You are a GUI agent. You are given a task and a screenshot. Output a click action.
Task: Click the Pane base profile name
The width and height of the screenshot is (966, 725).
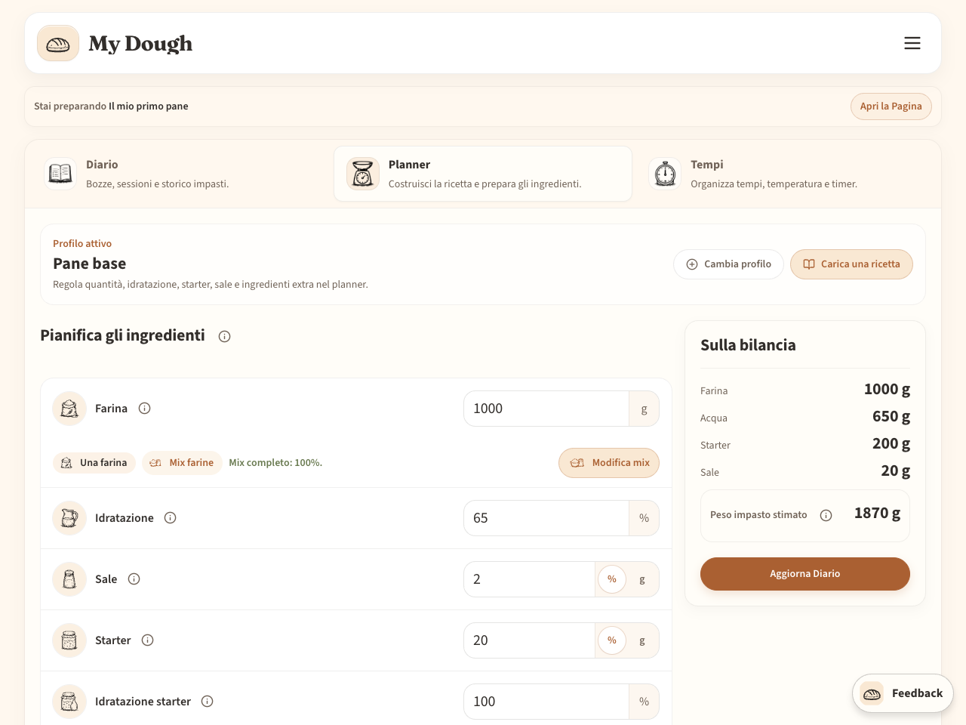[89, 264]
